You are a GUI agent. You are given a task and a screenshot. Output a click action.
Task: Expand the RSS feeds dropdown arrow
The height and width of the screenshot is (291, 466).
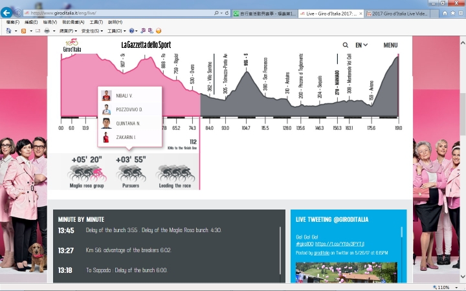(x=31, y=31)
